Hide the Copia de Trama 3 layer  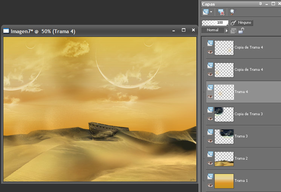(x=210, y=119)
